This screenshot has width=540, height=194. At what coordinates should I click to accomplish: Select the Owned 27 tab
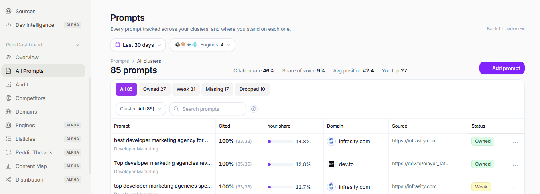(x=154, y=89)
